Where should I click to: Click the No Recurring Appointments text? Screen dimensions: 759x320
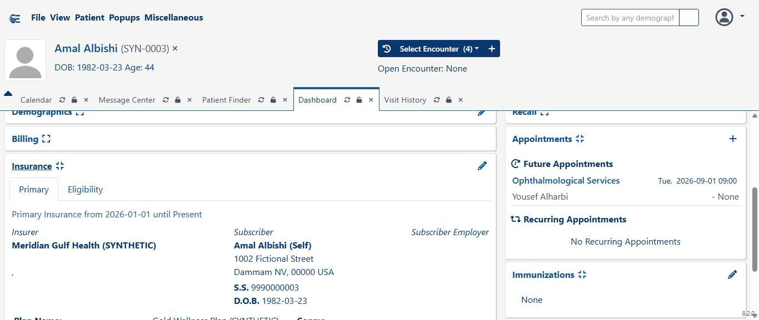[626, 242]
